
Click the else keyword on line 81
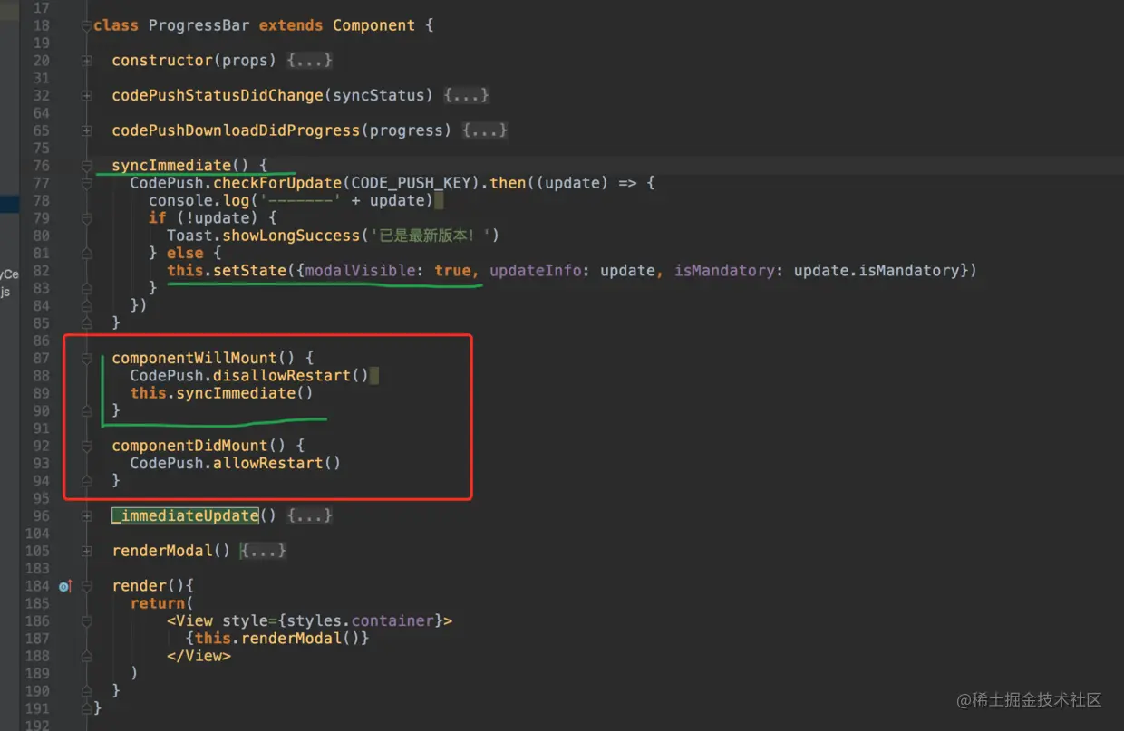(185, 253)
